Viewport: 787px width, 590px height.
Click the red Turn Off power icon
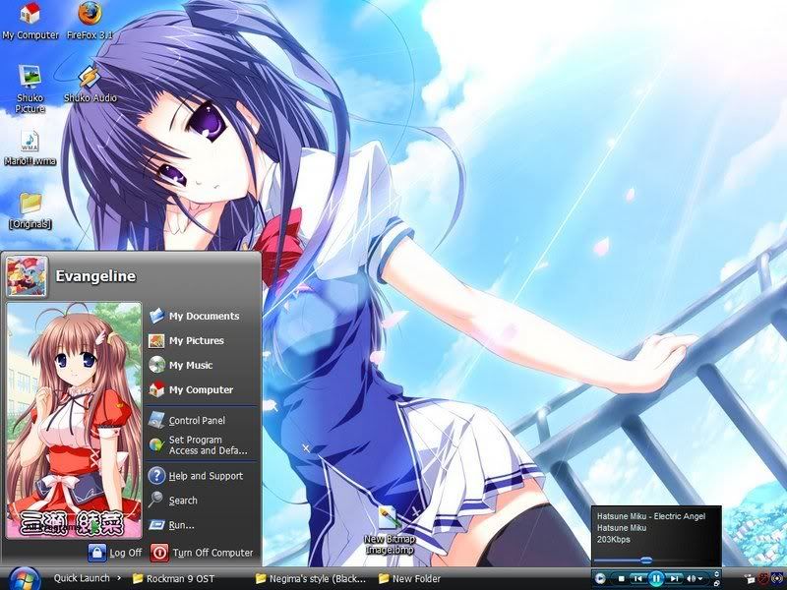[159, 553]
